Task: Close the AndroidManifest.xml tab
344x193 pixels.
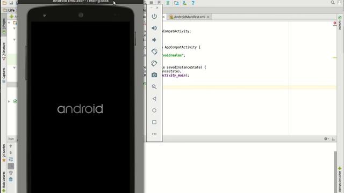Action: point(208,17)
